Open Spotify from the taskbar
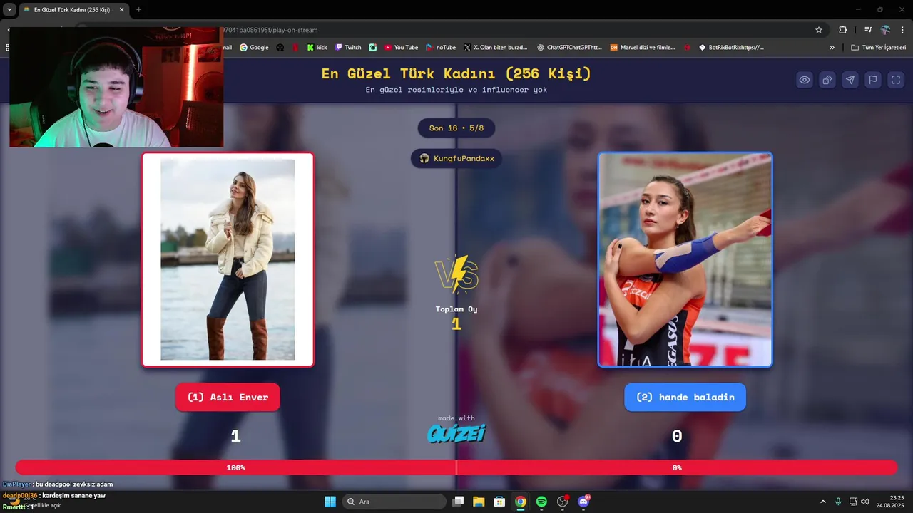 pyautogui.click(x=541, y=502)
